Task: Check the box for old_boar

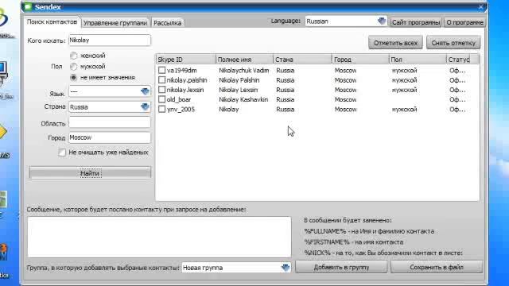Action: pyautogui.click(x=161, y=99)
